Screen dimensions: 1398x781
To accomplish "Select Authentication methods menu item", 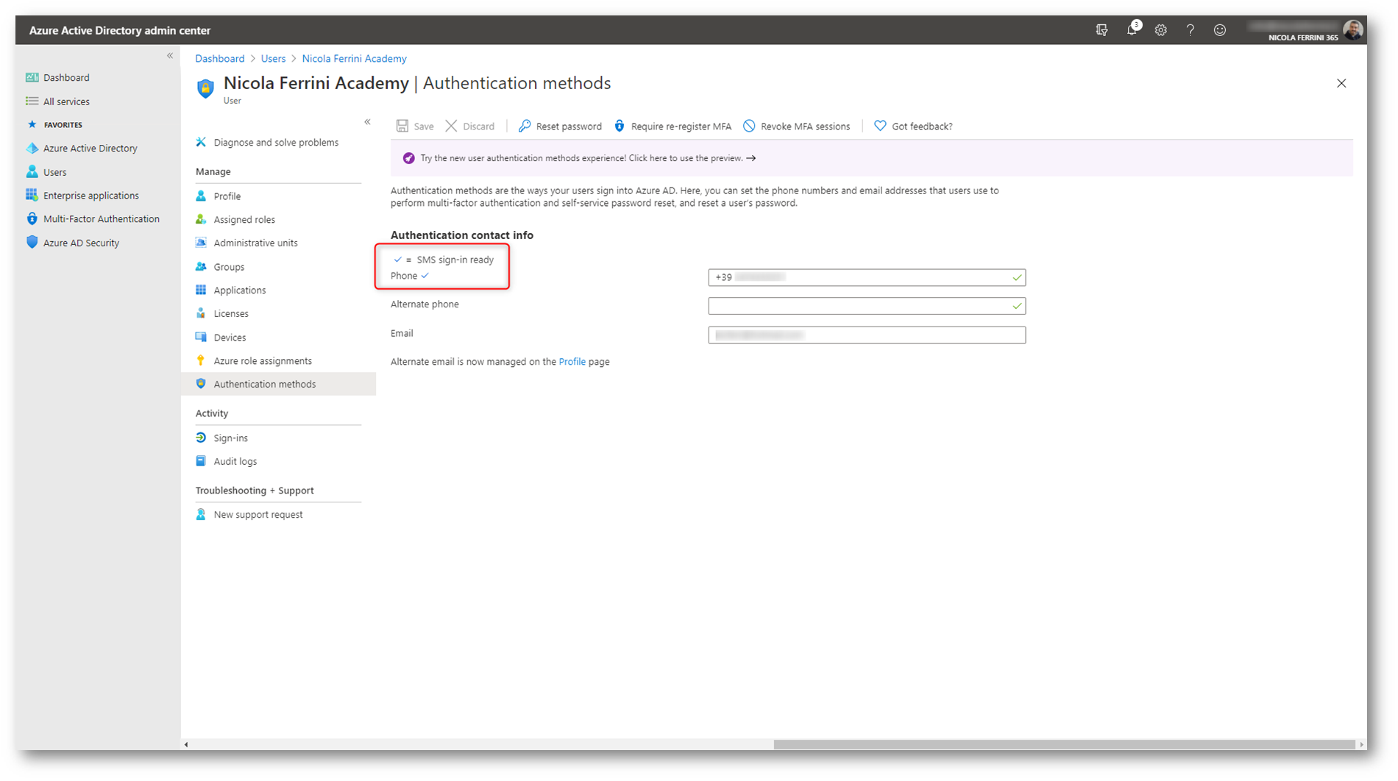I will click(x=278, y=384).
